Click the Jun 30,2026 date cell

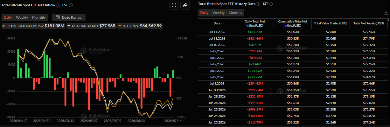pos(217,90)
